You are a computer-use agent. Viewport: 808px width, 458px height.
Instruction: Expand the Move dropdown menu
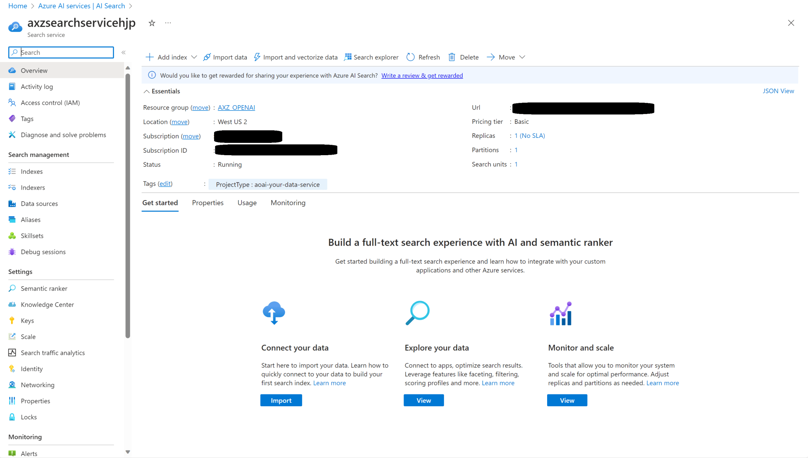522,57
